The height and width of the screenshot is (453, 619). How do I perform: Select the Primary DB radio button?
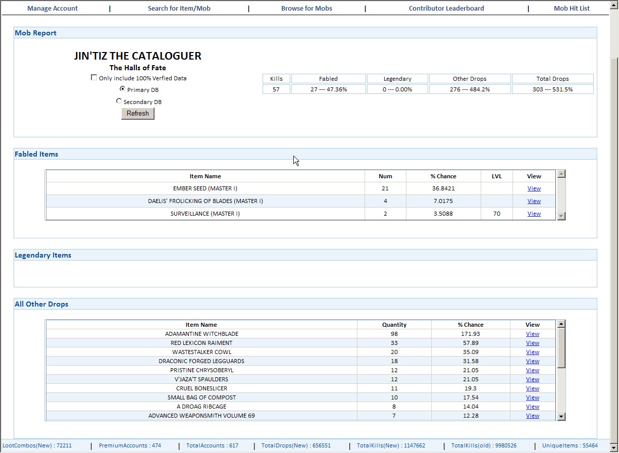[x=122, y=89]
